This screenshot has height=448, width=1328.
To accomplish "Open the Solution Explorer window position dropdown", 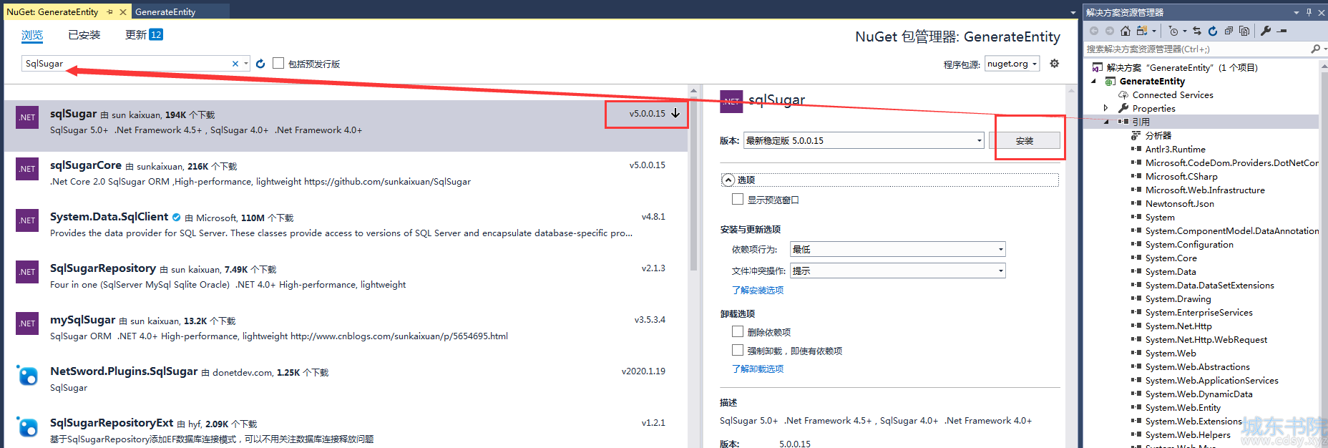I will click(1296, 12).
